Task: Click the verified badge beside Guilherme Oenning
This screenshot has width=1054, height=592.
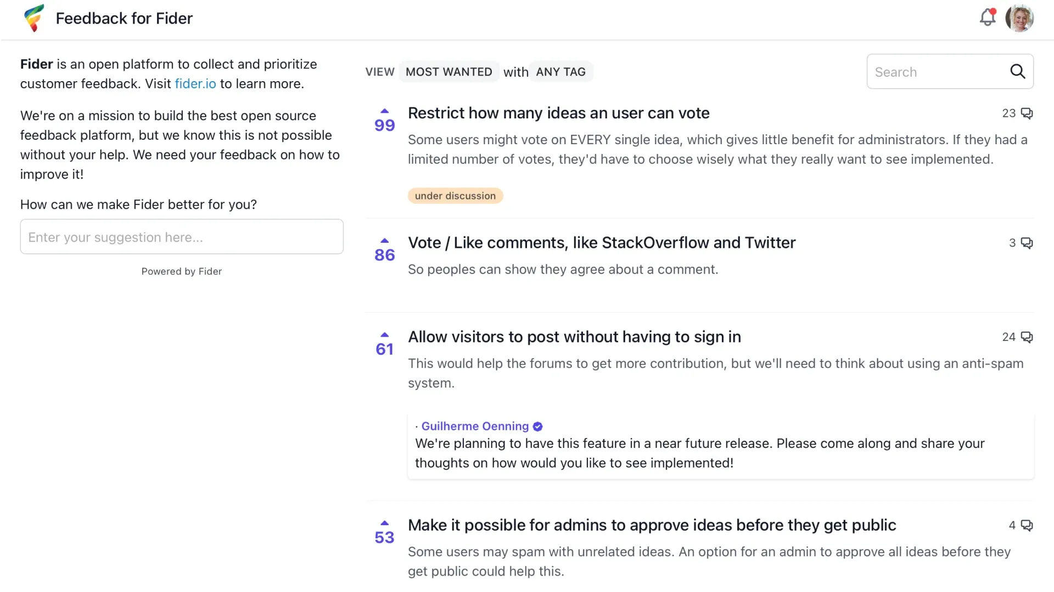Action: click(x=538, y=426)
